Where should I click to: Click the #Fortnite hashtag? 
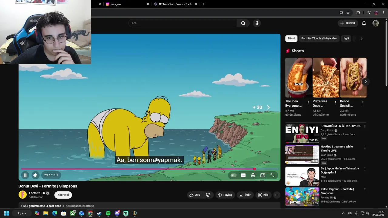point(88,206)
